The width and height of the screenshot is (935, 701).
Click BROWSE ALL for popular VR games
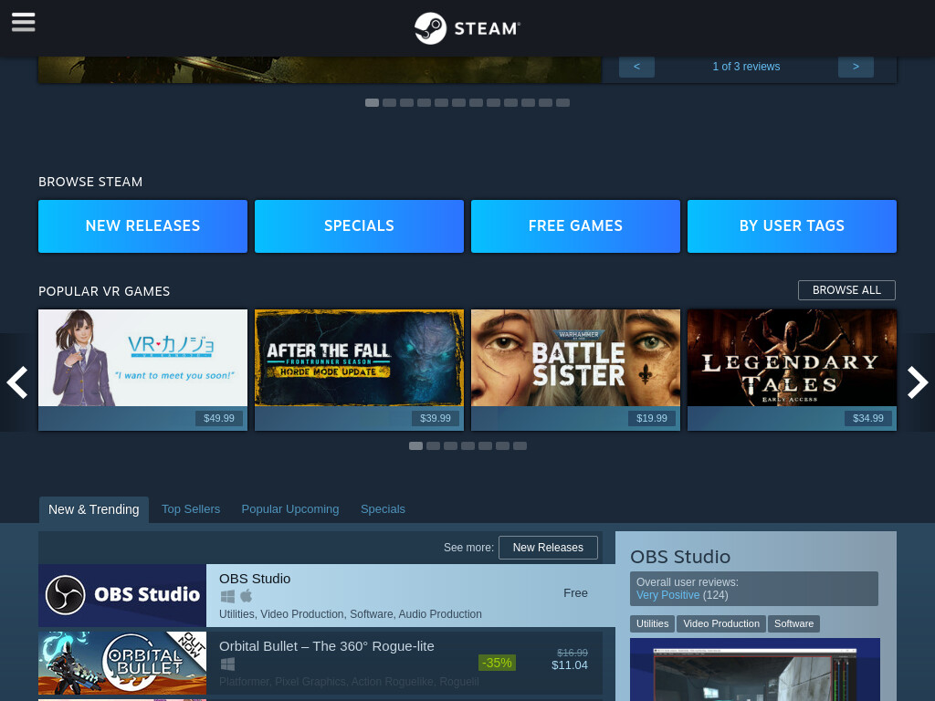tap(846, 290)
